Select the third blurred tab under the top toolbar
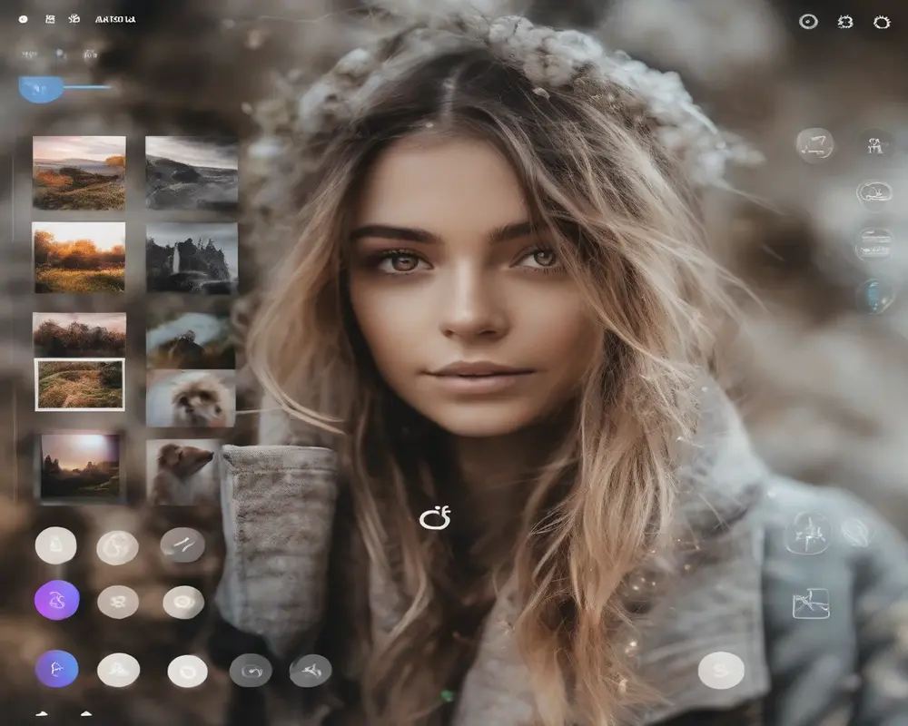The image size is (908, 726). 90,54
